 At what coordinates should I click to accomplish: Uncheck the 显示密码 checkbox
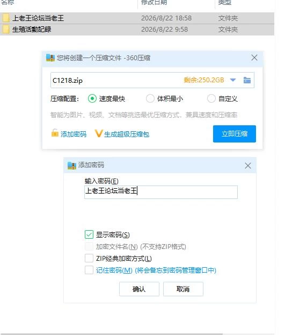89,234
